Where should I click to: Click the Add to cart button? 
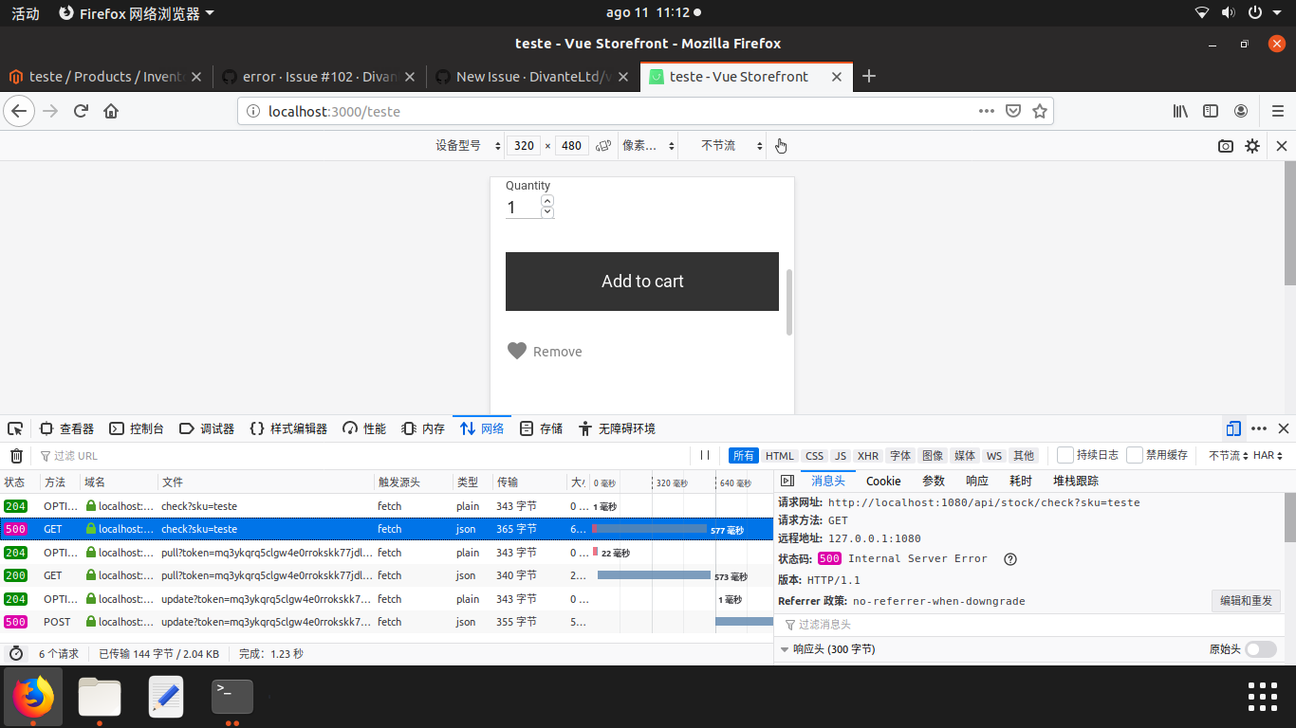click(642, 282)
